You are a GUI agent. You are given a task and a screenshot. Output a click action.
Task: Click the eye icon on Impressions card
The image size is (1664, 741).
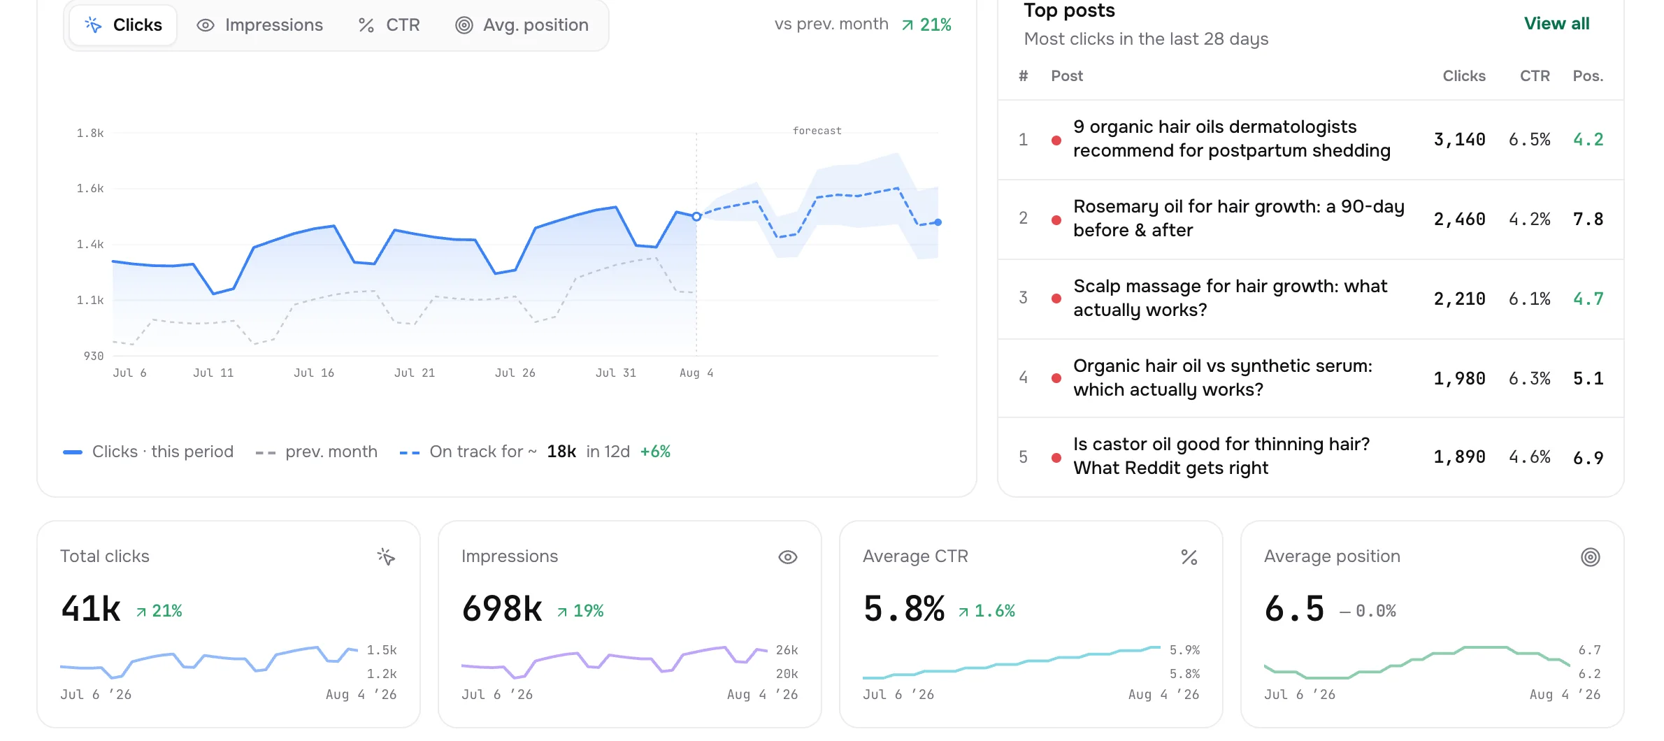788,557
